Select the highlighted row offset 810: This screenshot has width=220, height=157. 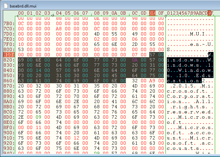click(9, 55)
